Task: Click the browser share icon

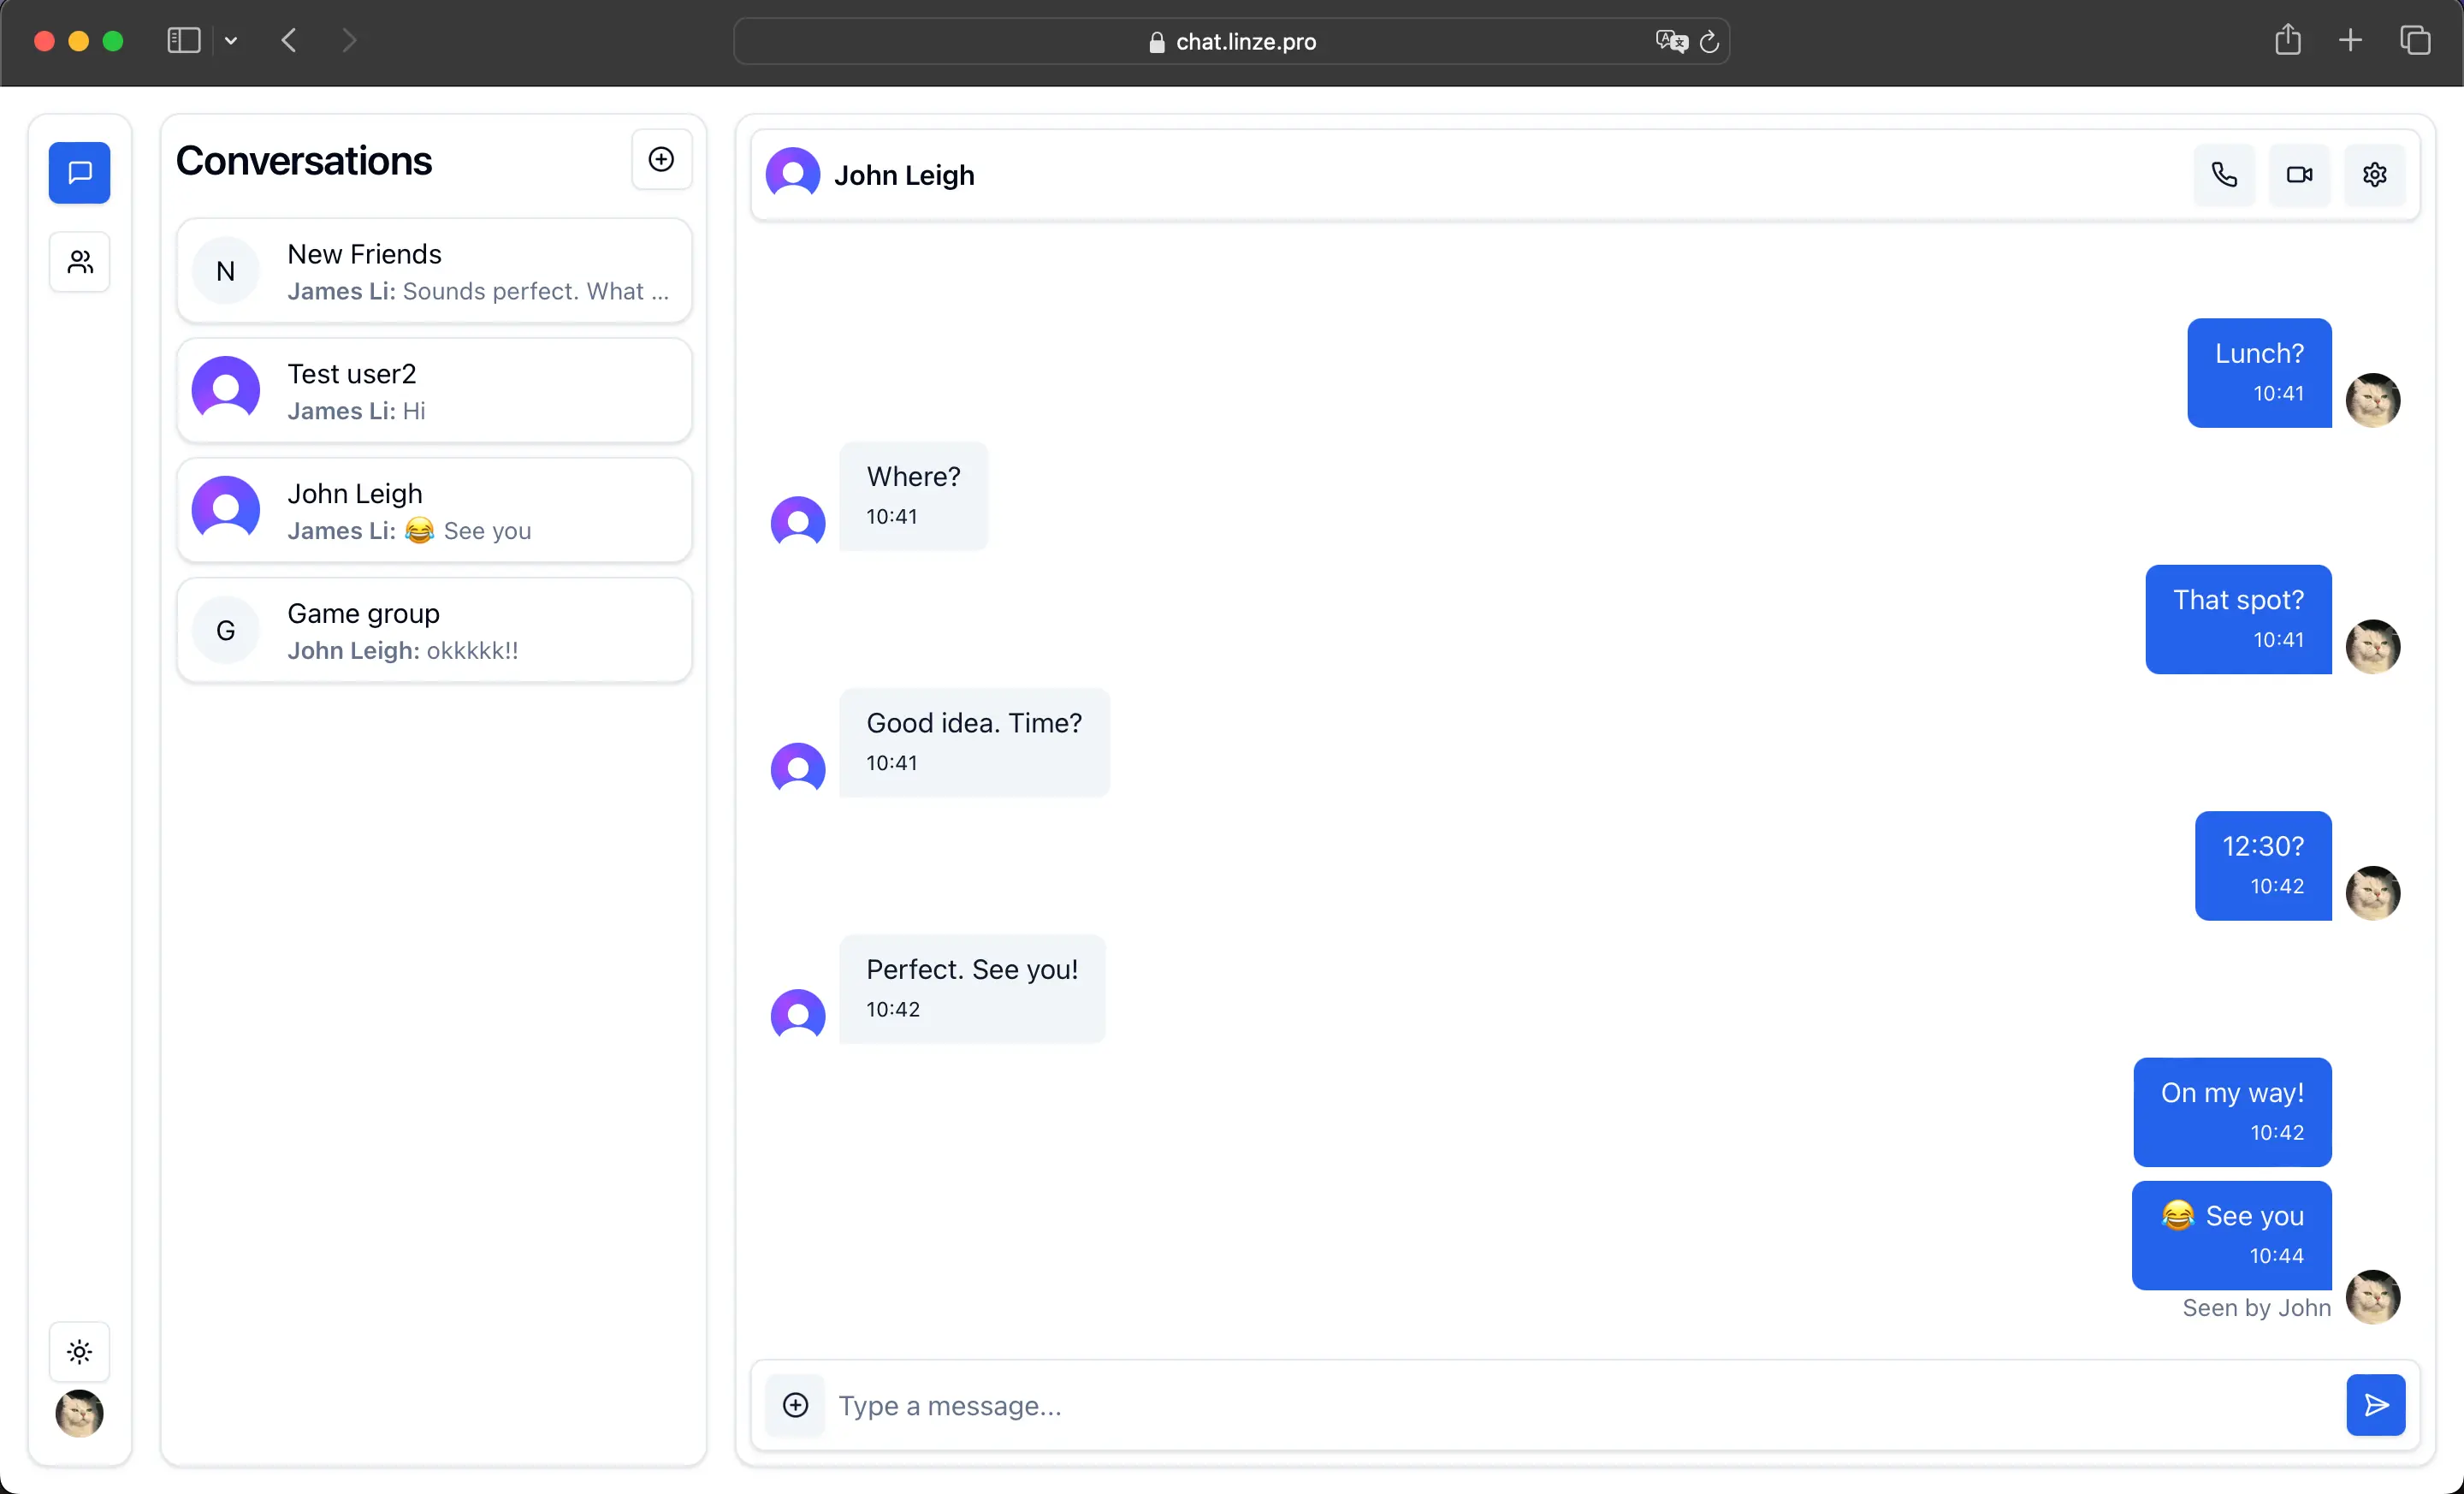Action: [2287, 41]
